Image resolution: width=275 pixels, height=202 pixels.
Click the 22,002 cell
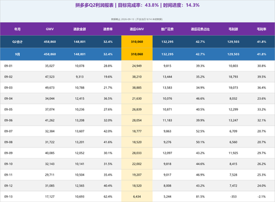click(137, 164)
